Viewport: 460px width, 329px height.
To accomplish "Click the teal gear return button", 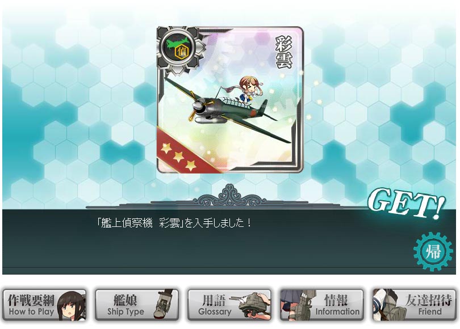I will tap(433, 252).
